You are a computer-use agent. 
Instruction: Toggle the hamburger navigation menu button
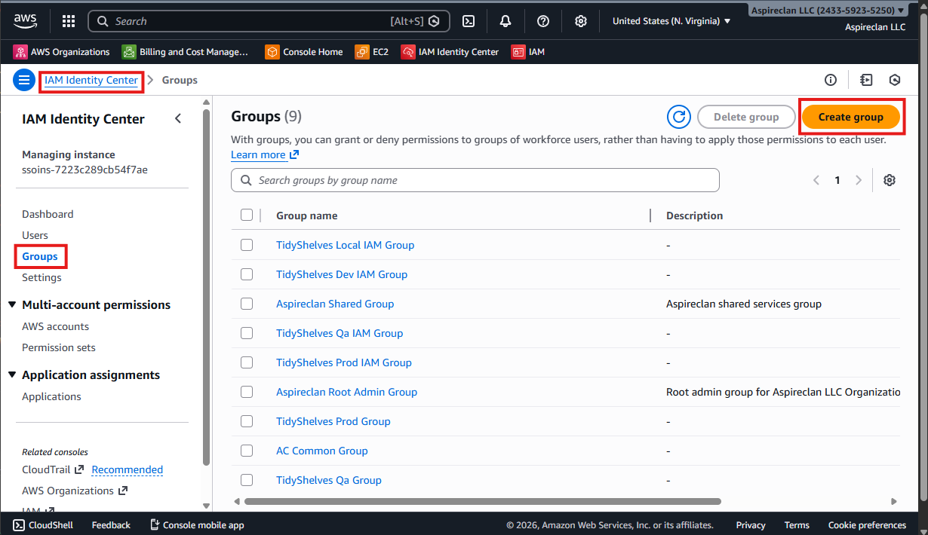(24, 80)
